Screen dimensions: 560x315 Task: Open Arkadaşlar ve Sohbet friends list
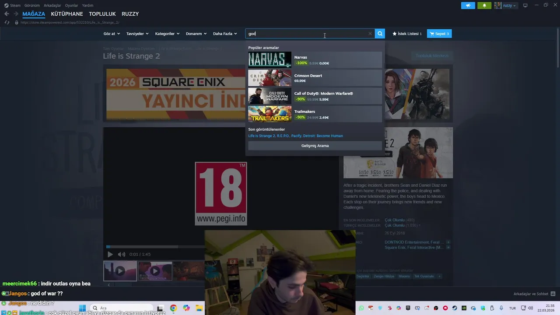(534, 294)
